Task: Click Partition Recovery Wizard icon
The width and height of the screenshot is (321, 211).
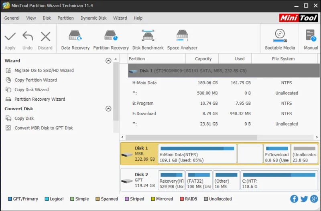Action: (x=8, y=99)
